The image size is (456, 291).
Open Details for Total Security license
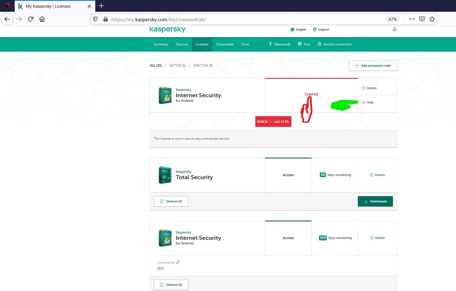[377, 175]
